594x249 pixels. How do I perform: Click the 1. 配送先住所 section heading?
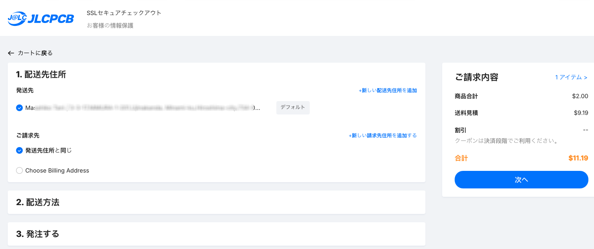point(41,74)
